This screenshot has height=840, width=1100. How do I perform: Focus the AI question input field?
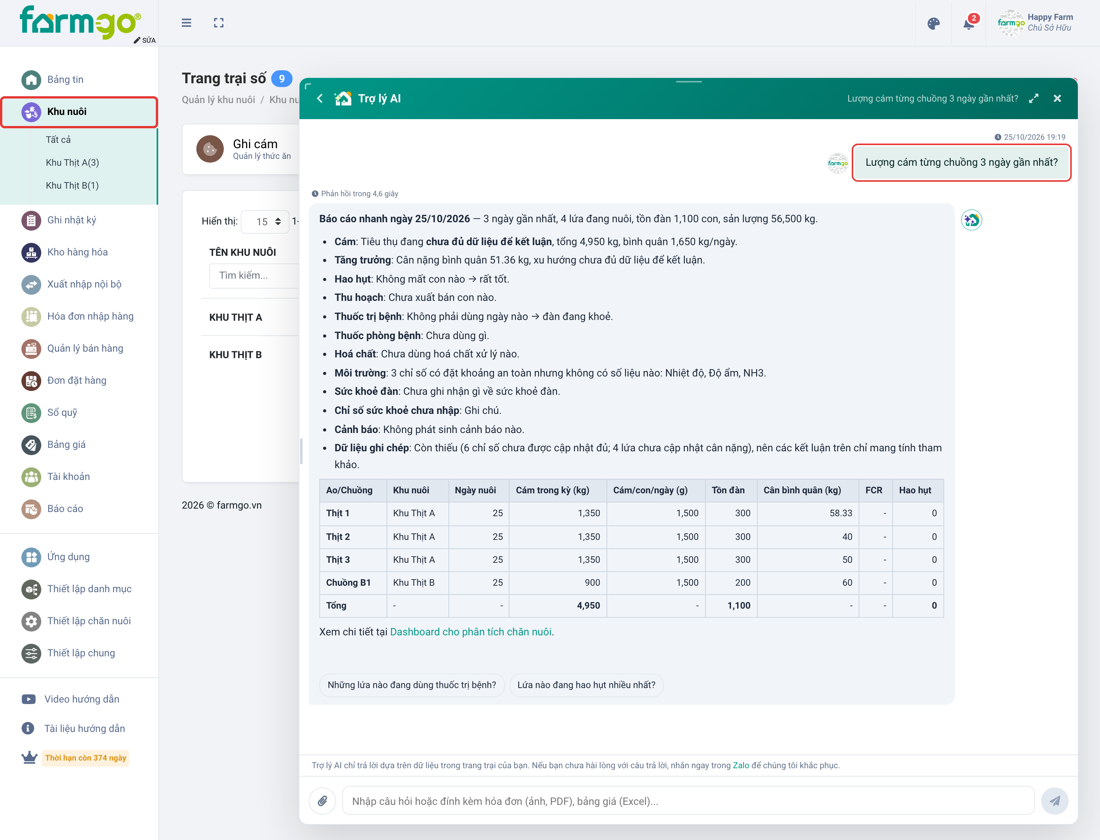pyautogui.click(x=688, y=801)
